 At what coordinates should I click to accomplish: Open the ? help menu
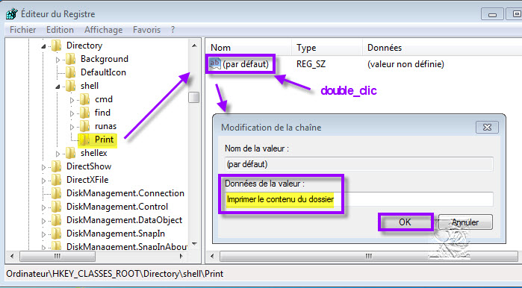pyautogui.click(x=173, y=30)
